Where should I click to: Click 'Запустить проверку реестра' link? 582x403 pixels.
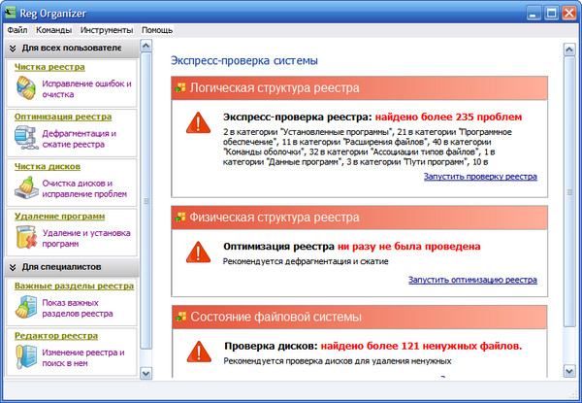pos(480,177)
